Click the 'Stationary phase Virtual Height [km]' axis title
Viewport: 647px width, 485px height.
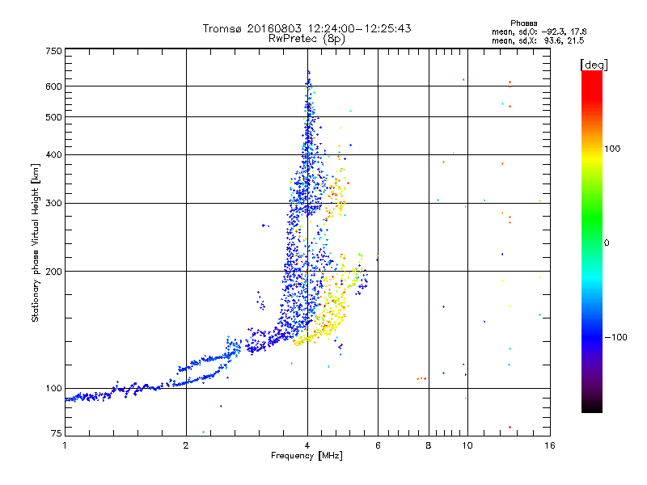click(35, 243)
